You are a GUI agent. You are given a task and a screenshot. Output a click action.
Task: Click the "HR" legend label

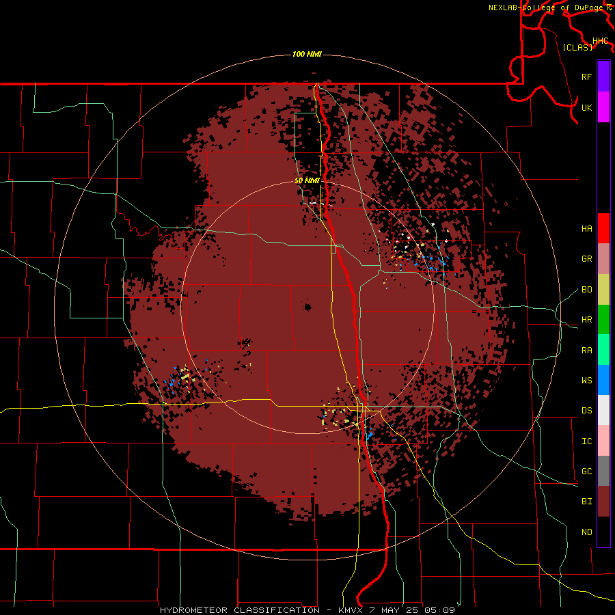tap(586, 320)
